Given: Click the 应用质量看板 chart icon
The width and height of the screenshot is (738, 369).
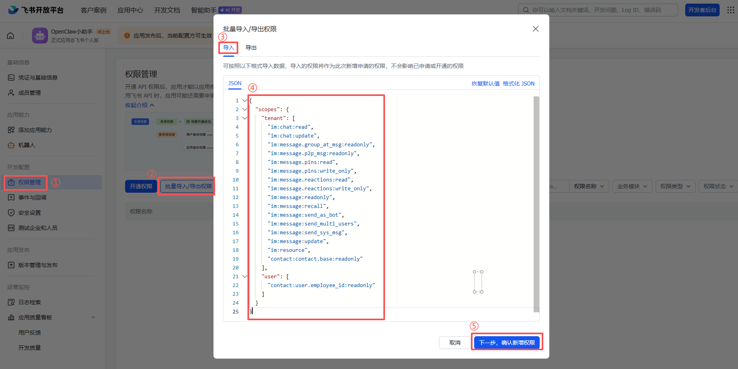Looking at the screenshot, I should (11, 317).
